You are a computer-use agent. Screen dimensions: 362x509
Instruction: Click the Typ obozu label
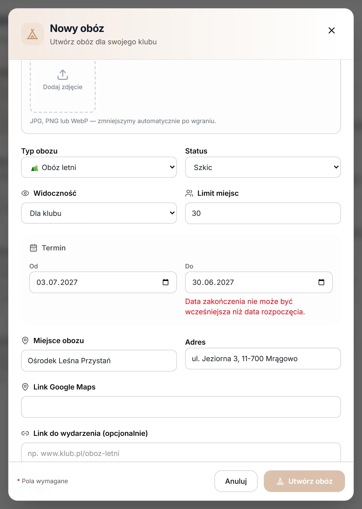click(x=39, y=151)
